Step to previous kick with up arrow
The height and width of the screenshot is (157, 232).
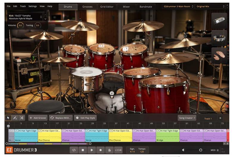(45, 15)
